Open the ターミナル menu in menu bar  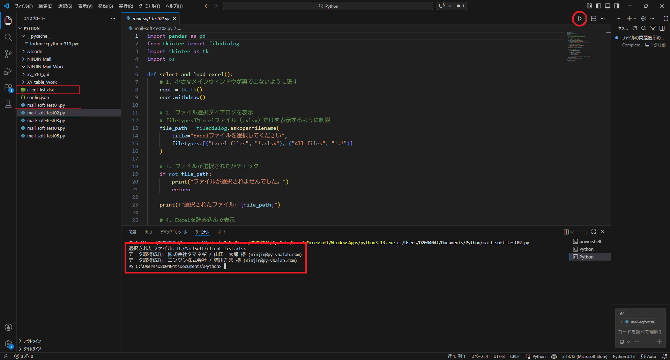point(149,6)
